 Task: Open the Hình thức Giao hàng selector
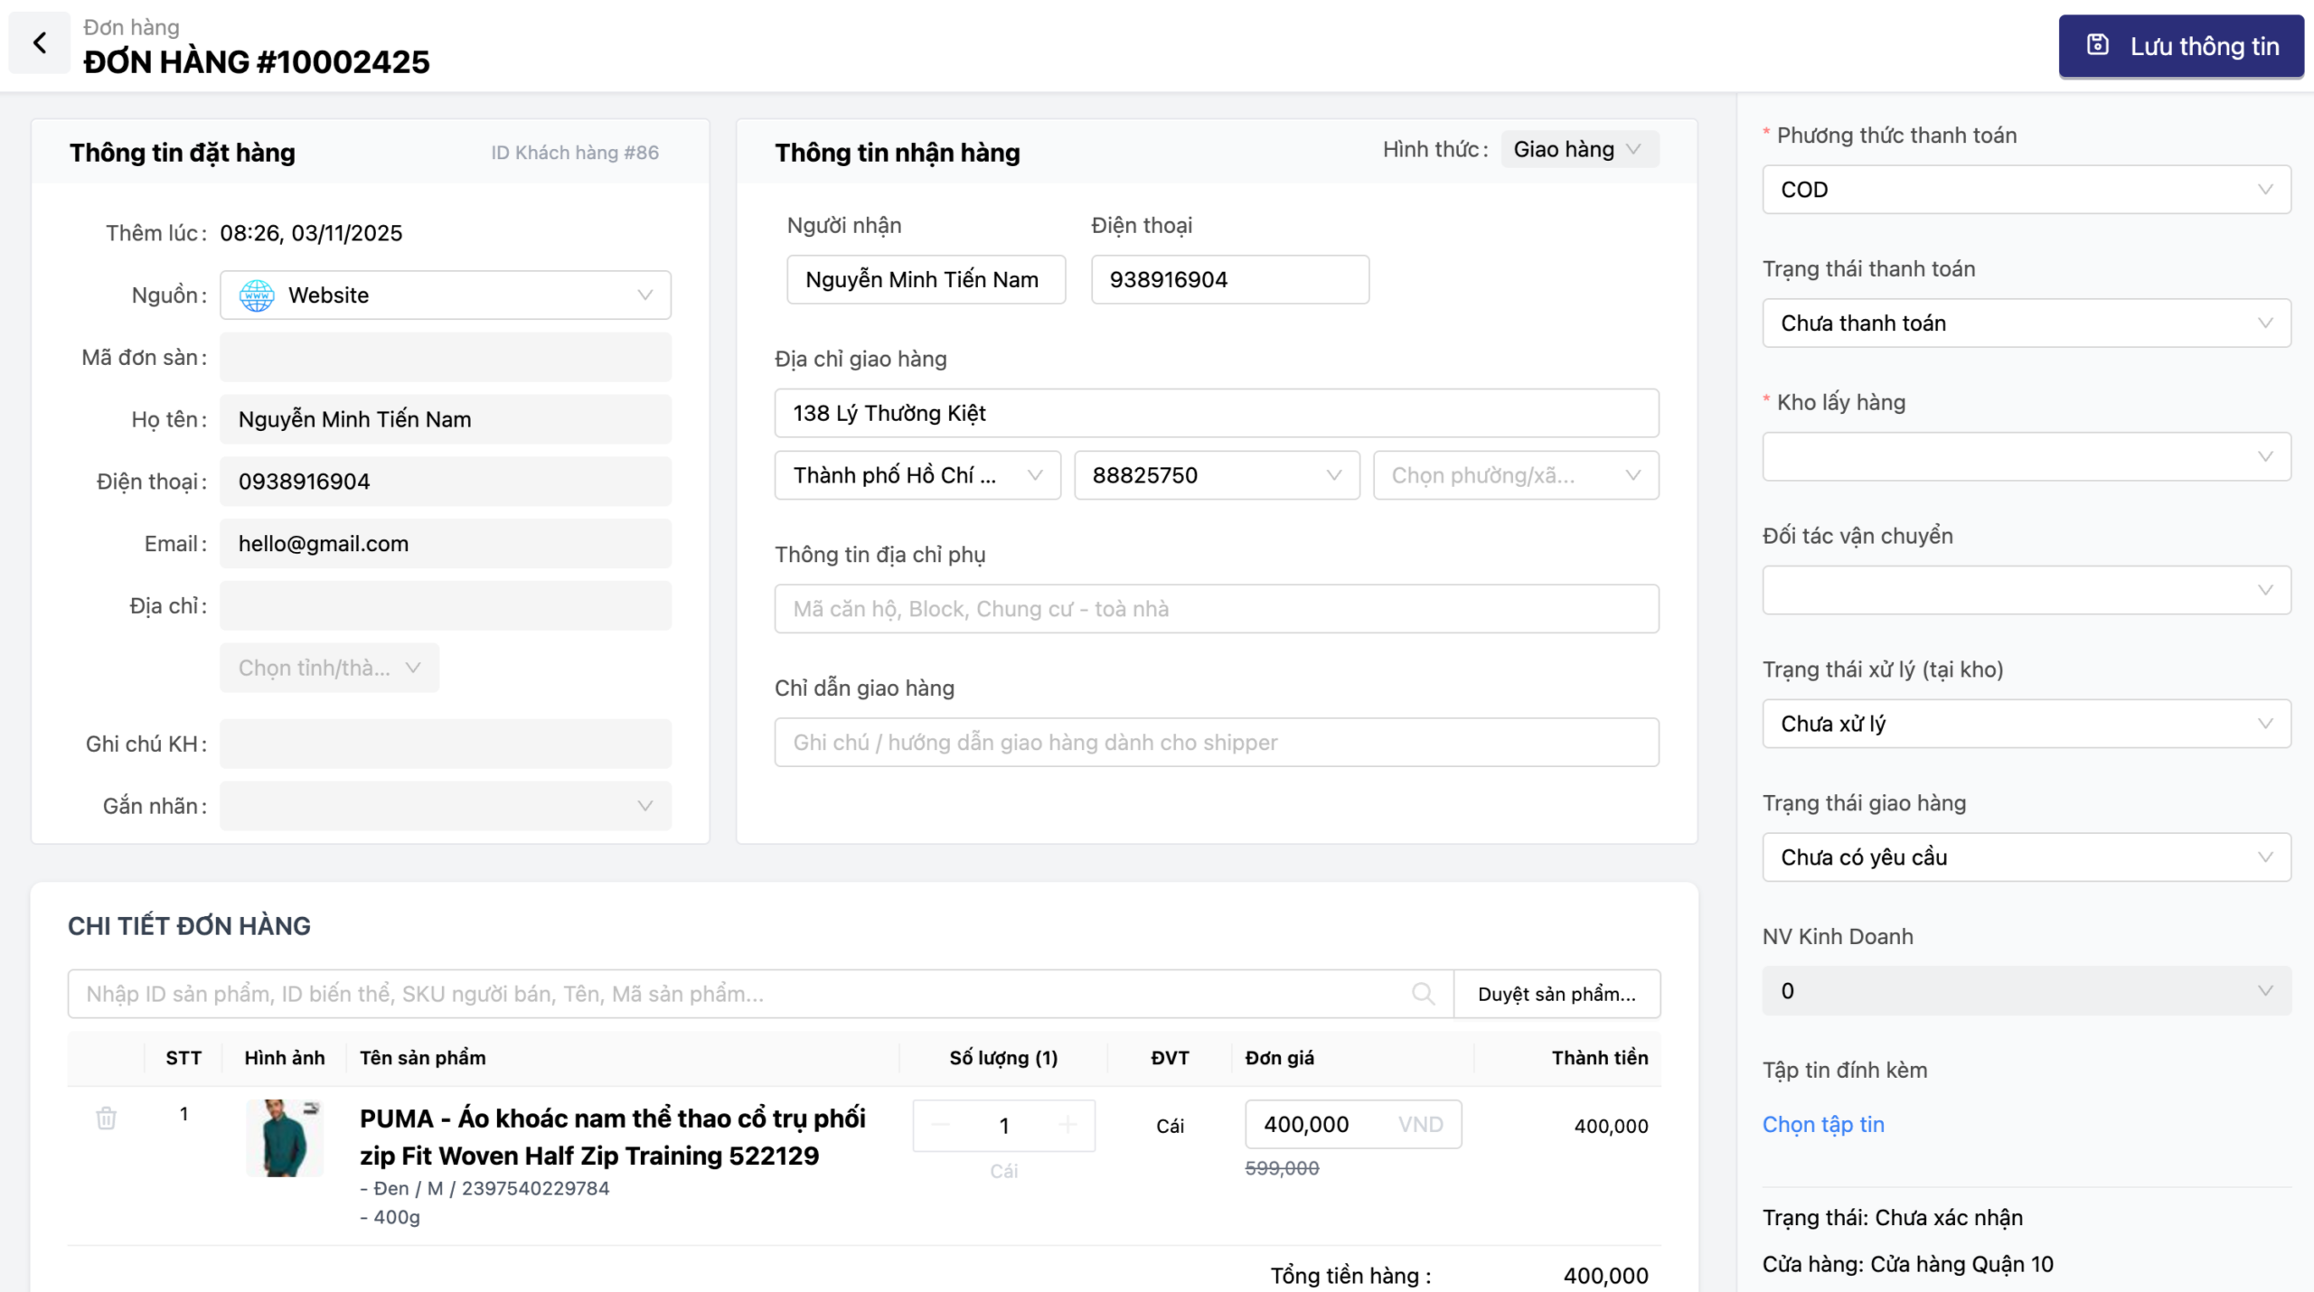coord(1578,149)
